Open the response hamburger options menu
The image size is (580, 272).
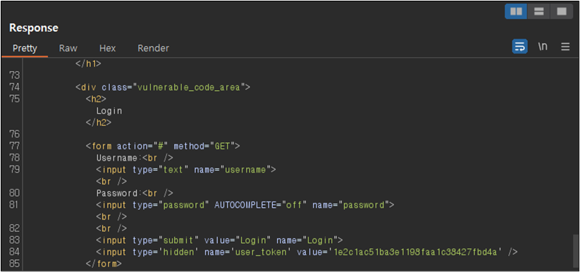(x=565, y=47)
